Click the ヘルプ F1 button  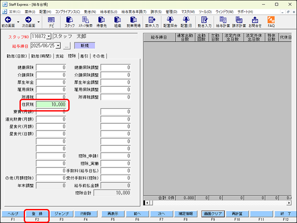pyautogui.click(x=13, y=214)
